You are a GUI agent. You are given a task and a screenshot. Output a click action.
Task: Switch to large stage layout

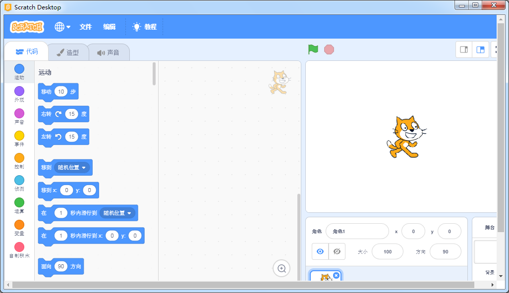tap(480, 49)
